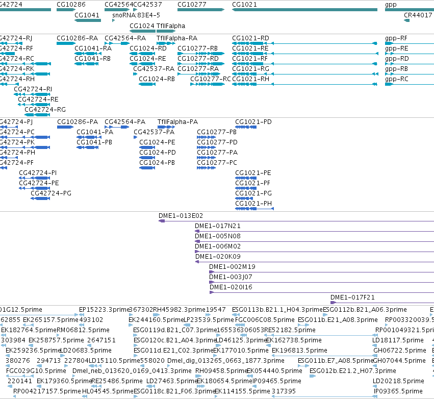
Task: Select the DME1-013E02 clone start marker
Action: click(162, 221)
